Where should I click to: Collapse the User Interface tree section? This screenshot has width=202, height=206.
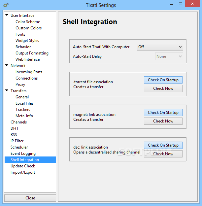[7, 15]
